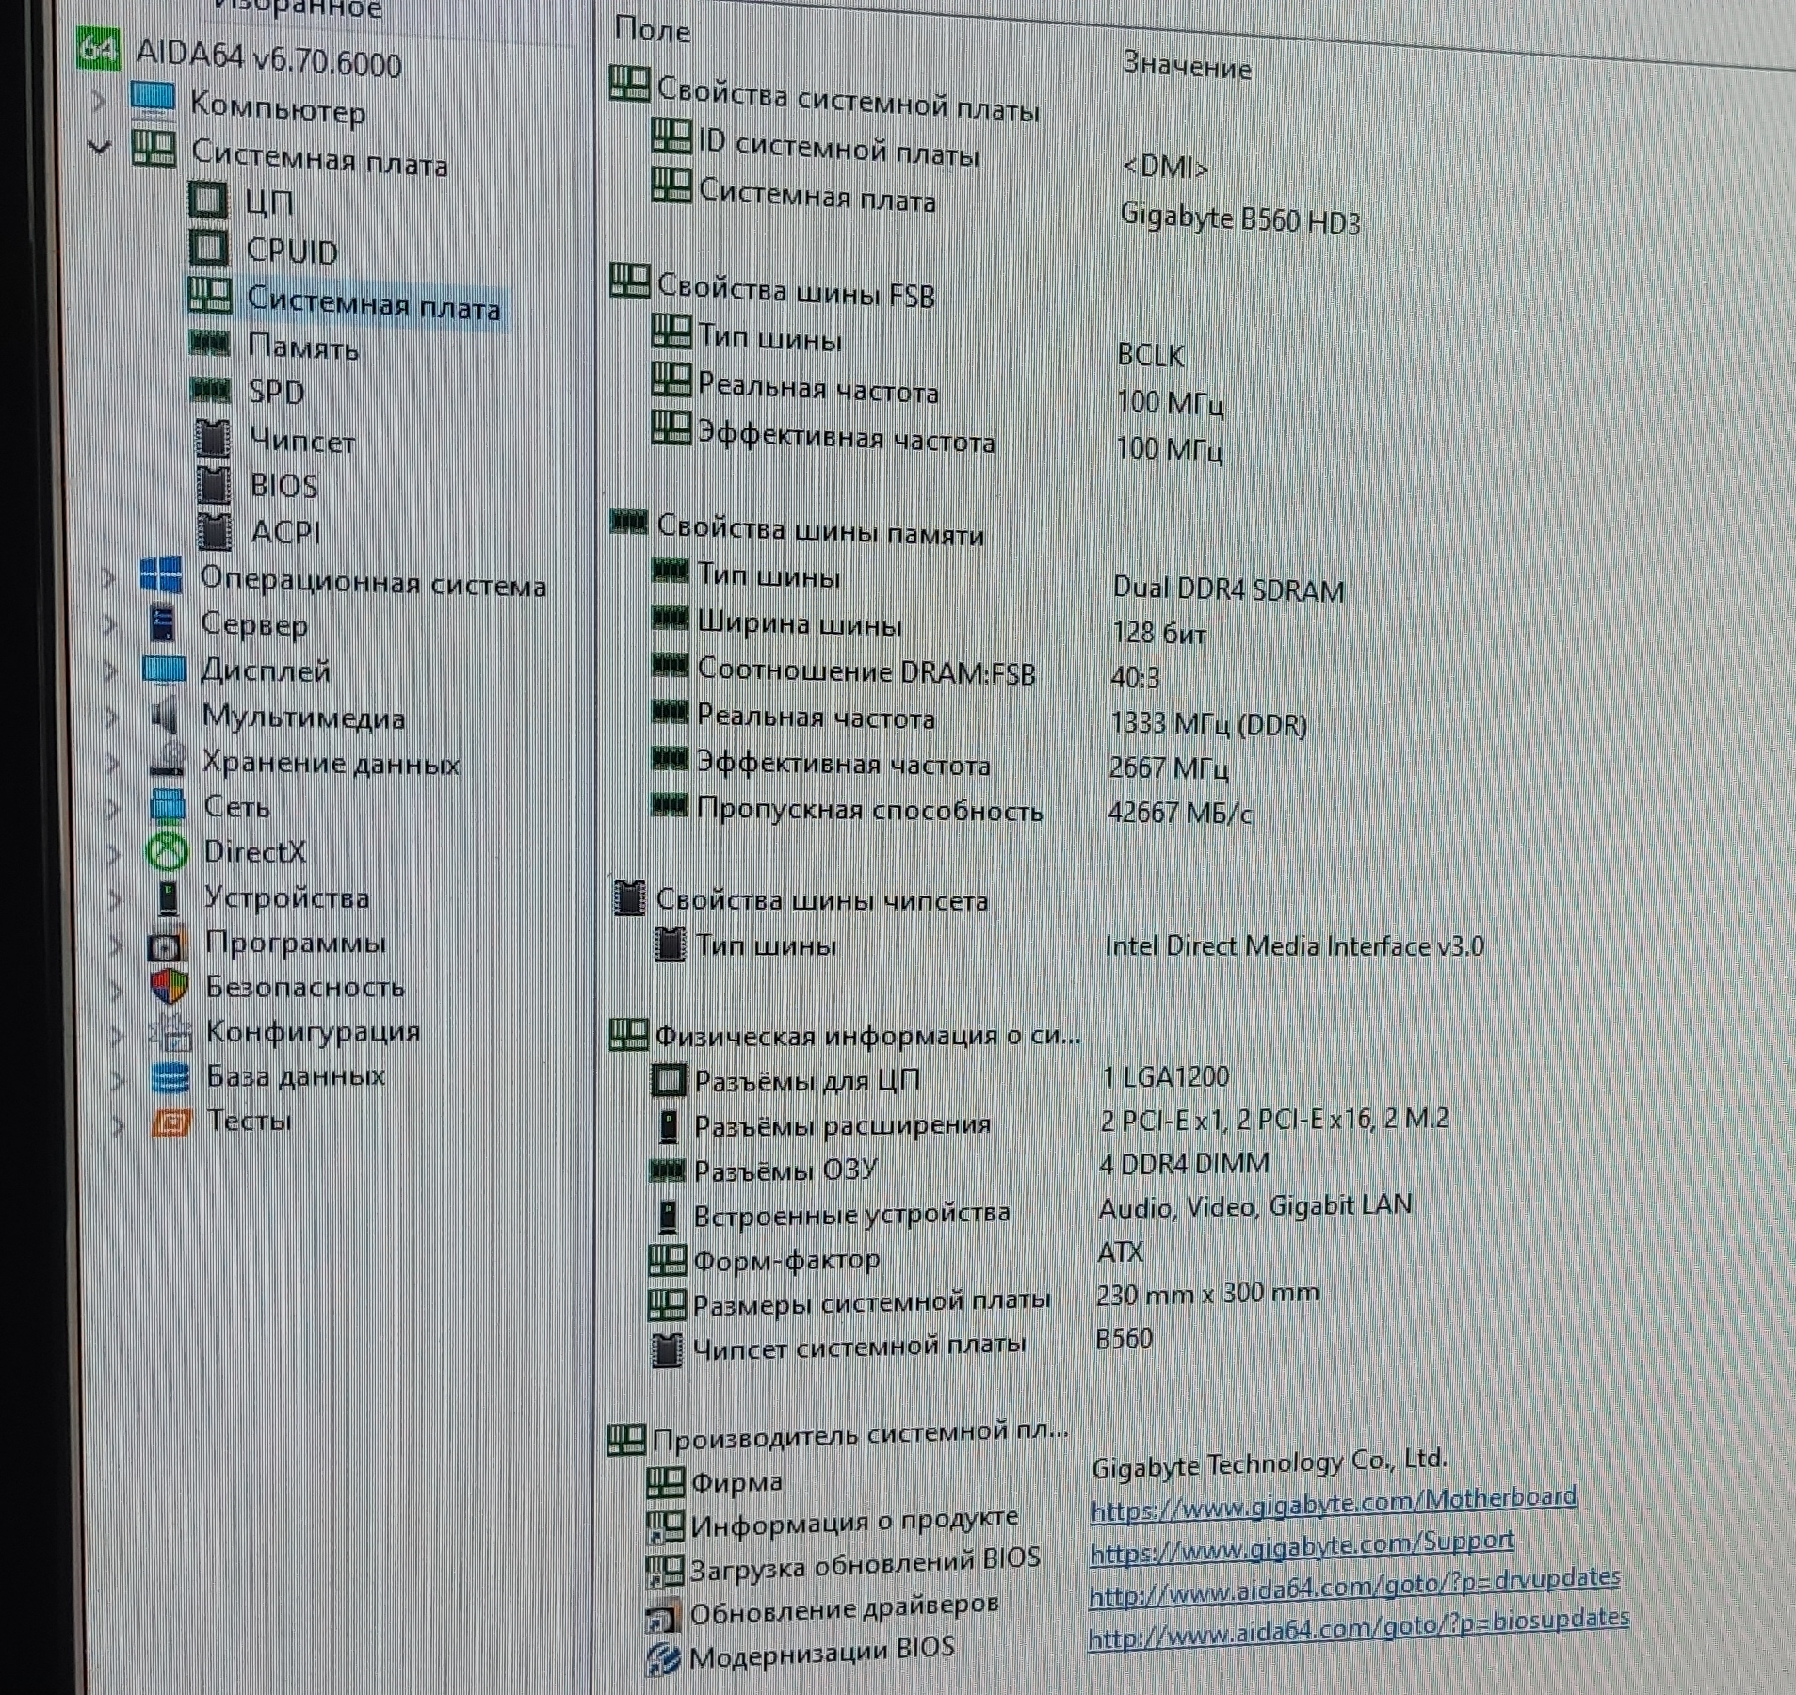Image resolution: width=1796 pixels, height=1695 pixels.
Task: Select the Разъёмы расширения row
Action: pyautogui.click(x=843, y=1125)
